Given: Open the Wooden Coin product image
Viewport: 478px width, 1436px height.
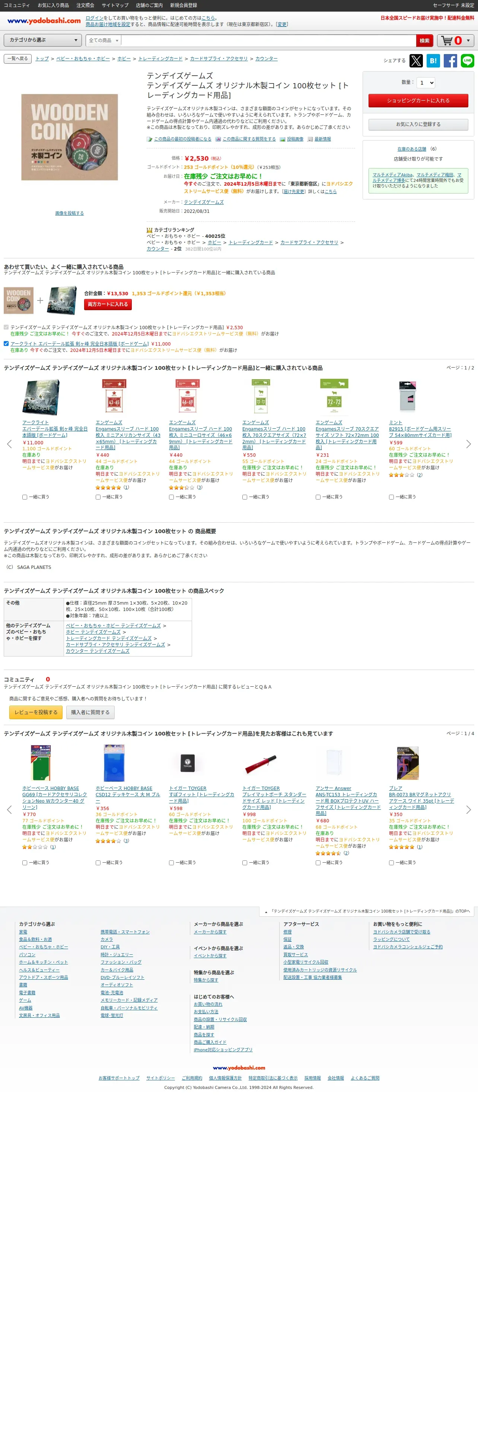Looking at the screenshot, I should [x=70, y=137].
